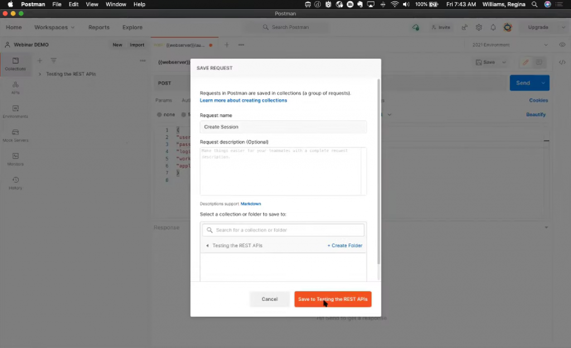This screenshot has height=348, width=571.
Task: Open the notifications bell icon
Action: tap(493, 27)
